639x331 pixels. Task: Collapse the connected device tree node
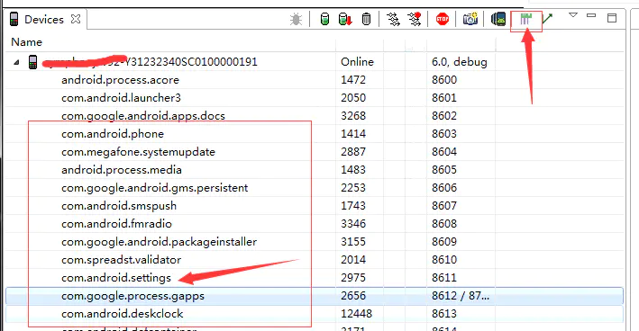[16, 62]
